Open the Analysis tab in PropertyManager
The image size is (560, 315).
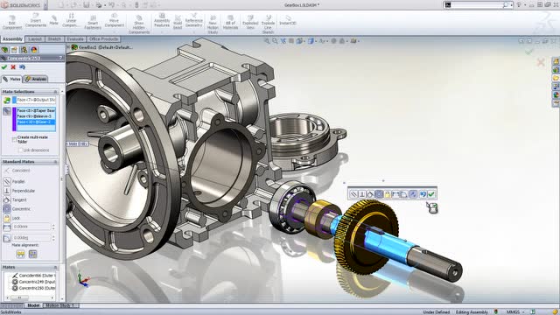[35, 79]
